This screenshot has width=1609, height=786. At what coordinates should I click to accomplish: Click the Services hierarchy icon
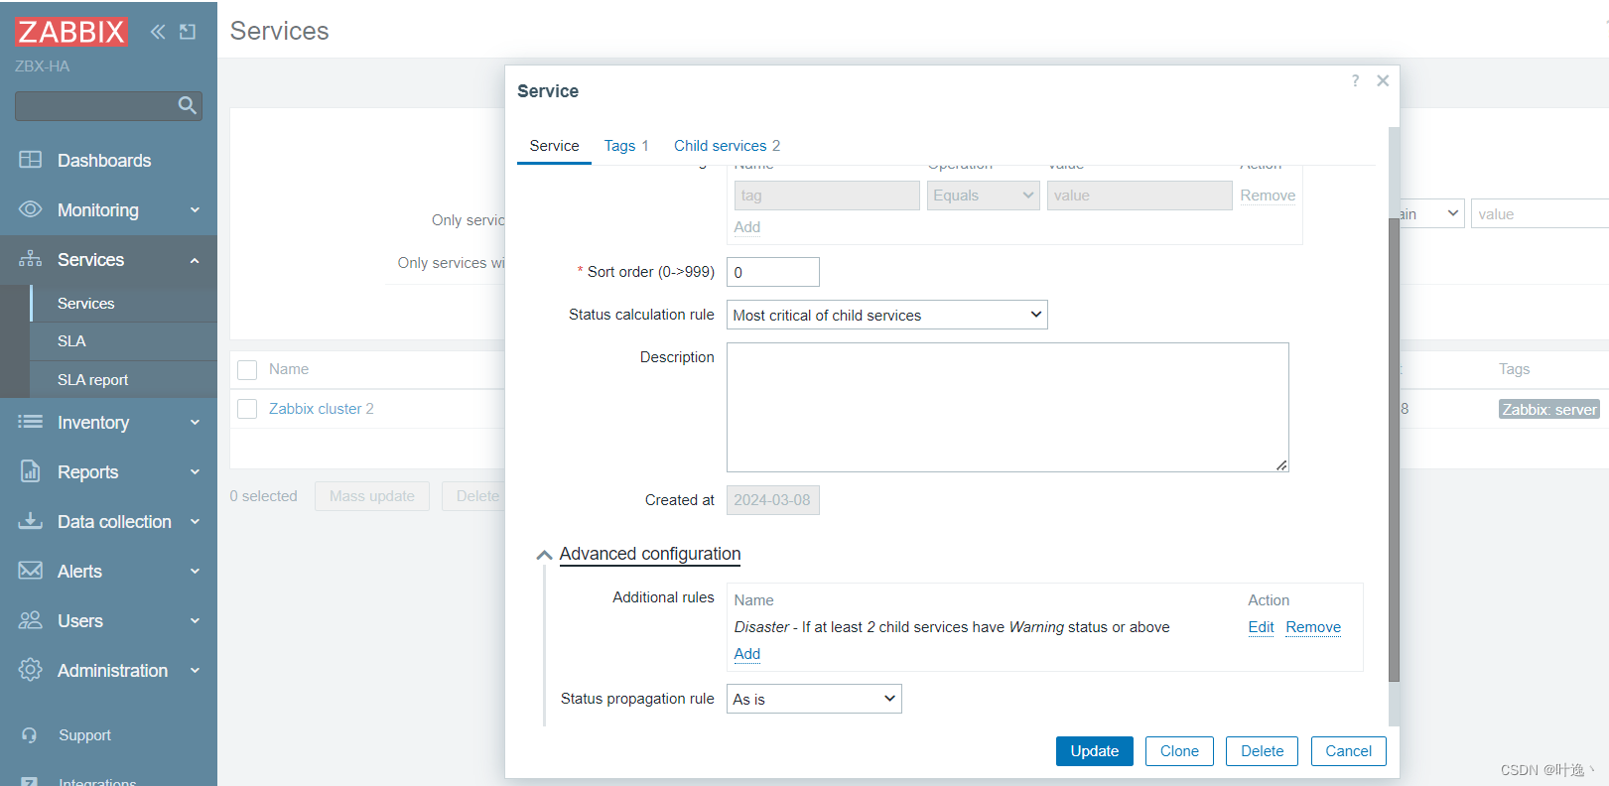tap(31, 259)
